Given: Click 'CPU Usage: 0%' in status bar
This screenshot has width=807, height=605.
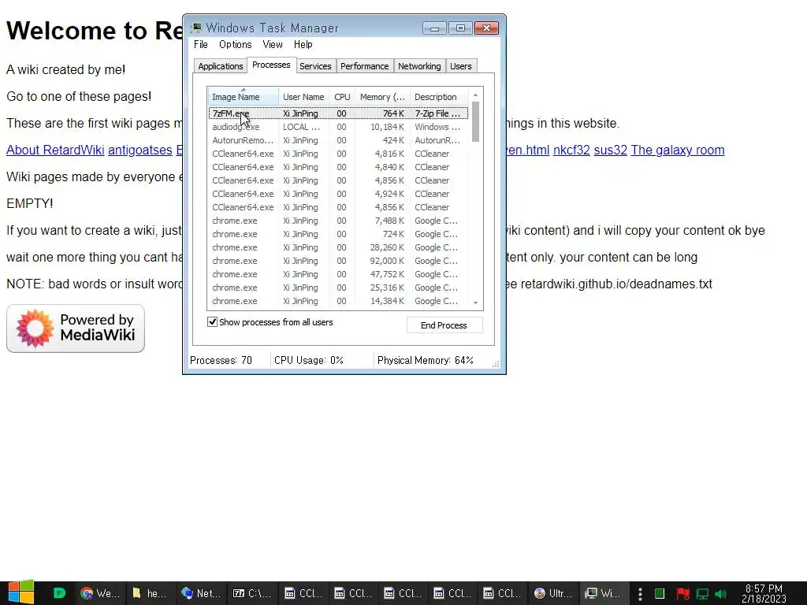Looking at the screenshot, I should tap(309, 360).
